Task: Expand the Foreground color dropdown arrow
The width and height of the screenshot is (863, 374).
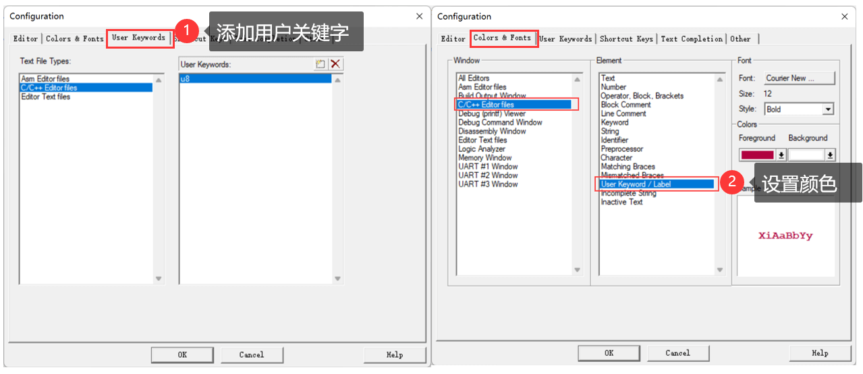Action: click(x=781, y=155)
